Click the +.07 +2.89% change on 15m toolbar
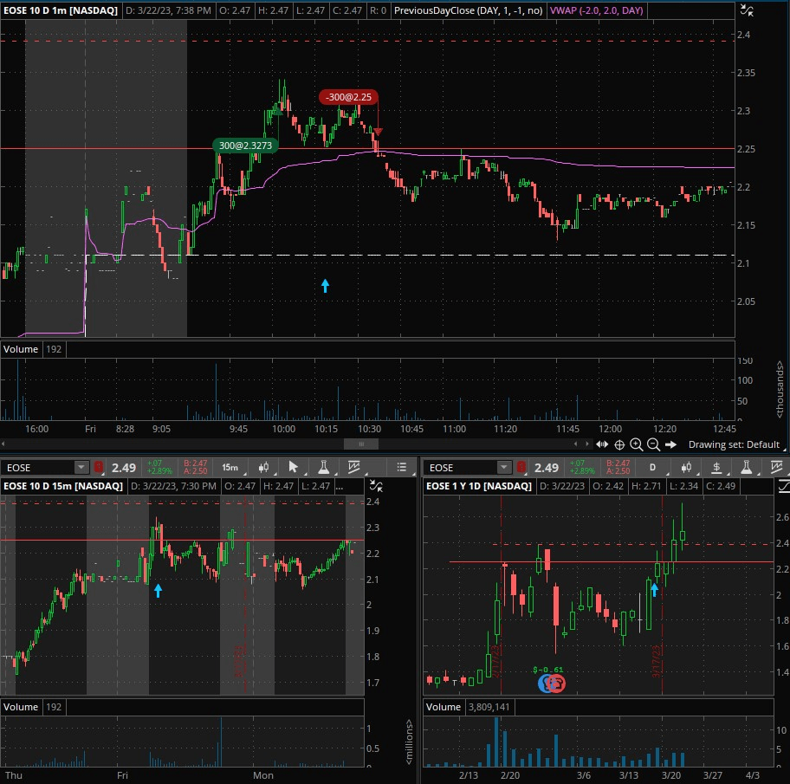 (x=159, y=468)
